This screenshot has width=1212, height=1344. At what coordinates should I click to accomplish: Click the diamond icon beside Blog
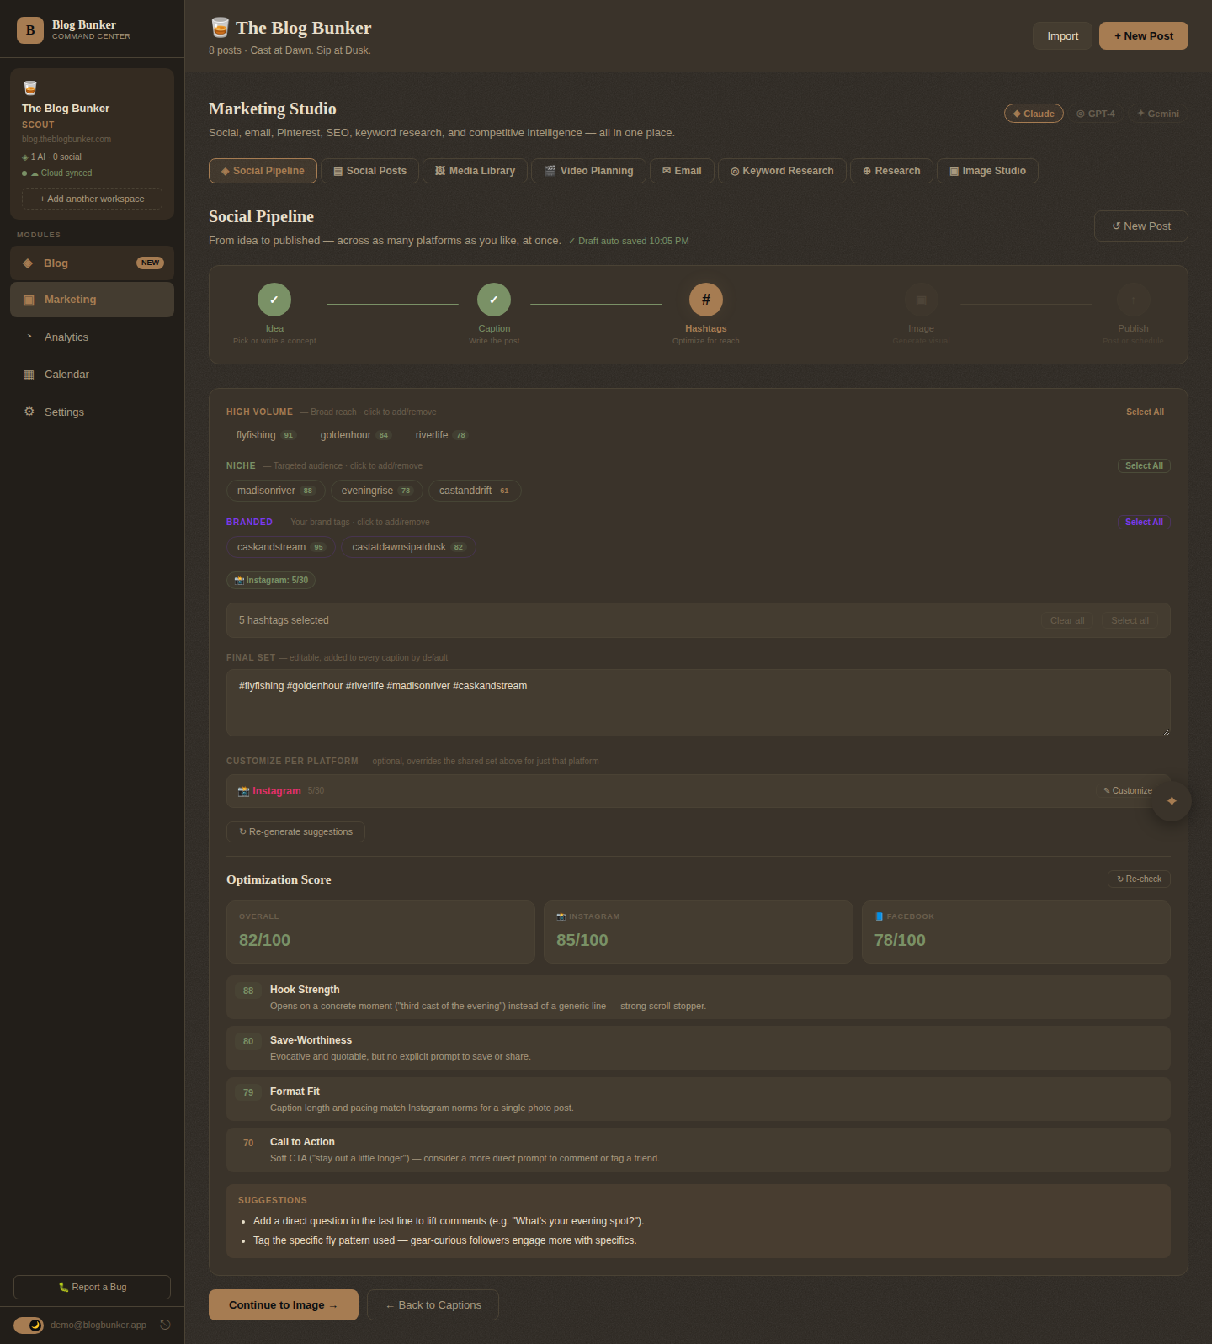tap(28, 263)
